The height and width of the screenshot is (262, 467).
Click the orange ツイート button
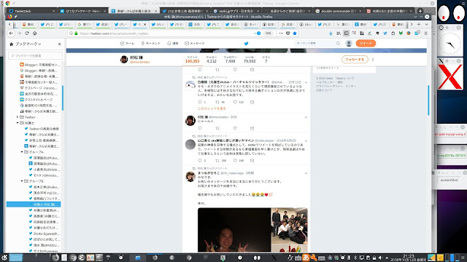tap(366, 44)
